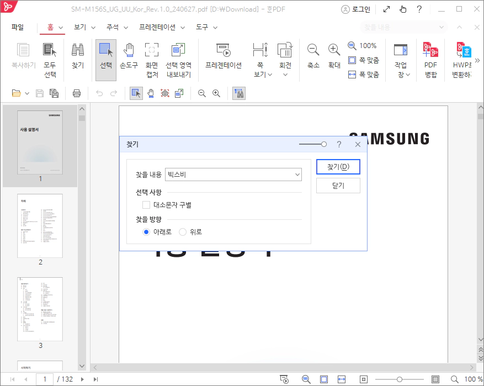Select the 아래로 search direction radio
Image resolution: width=484 pixels, height=386 pixels.
[x=146, y=232]
